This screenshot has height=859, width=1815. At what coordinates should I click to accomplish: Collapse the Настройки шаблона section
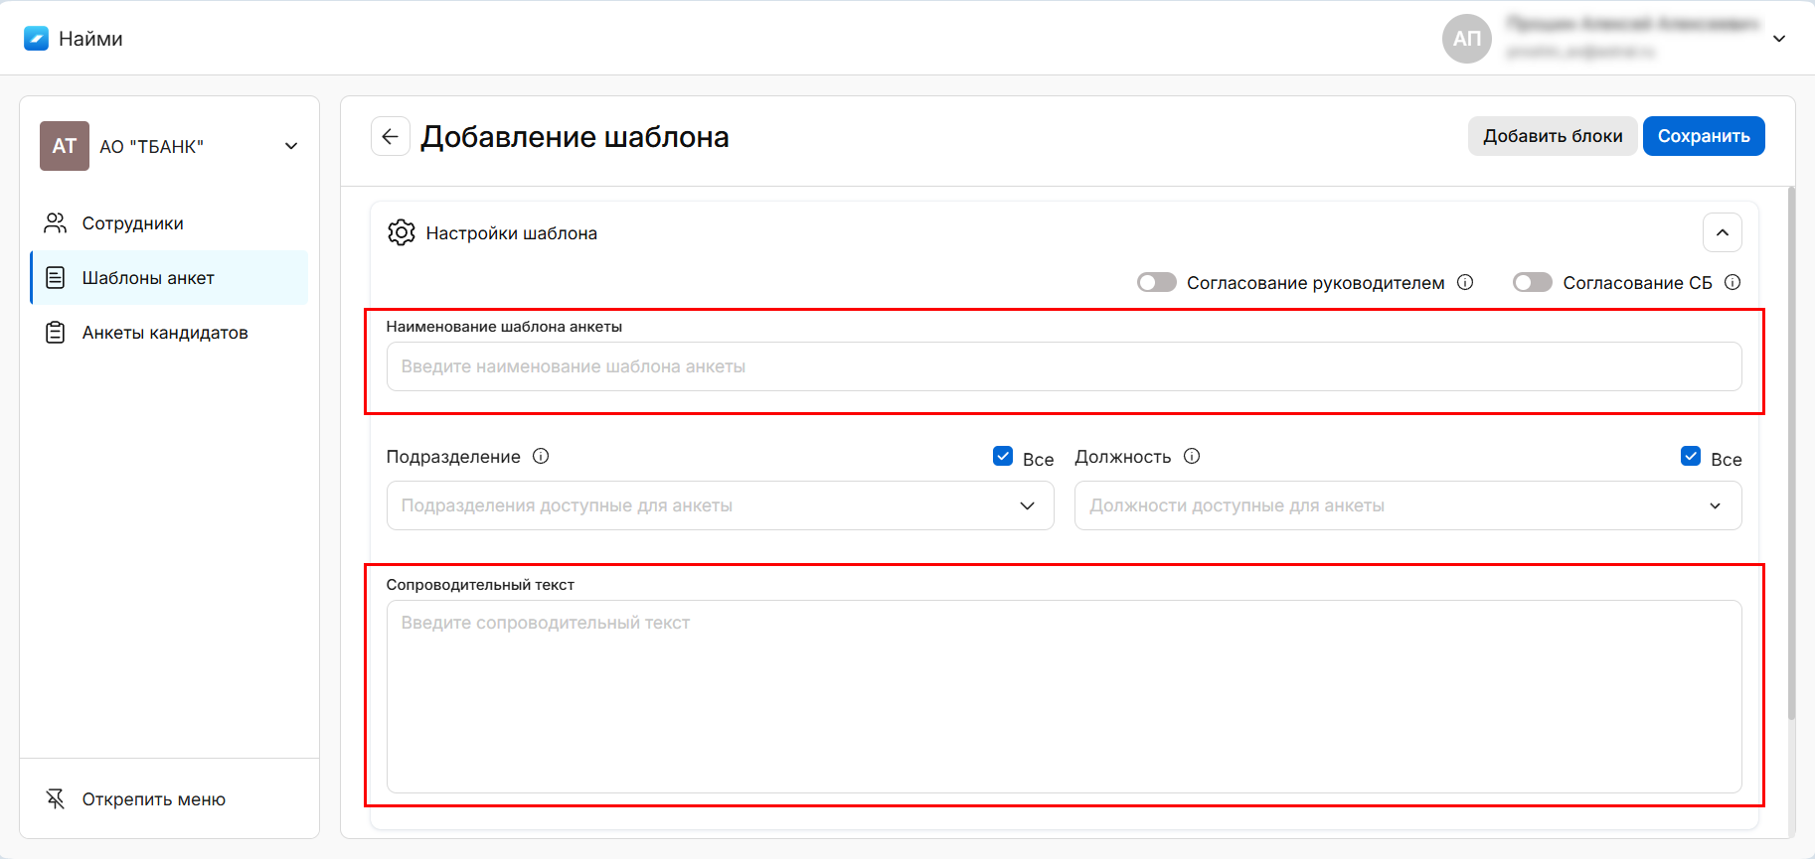click(x=1722, y=232)
